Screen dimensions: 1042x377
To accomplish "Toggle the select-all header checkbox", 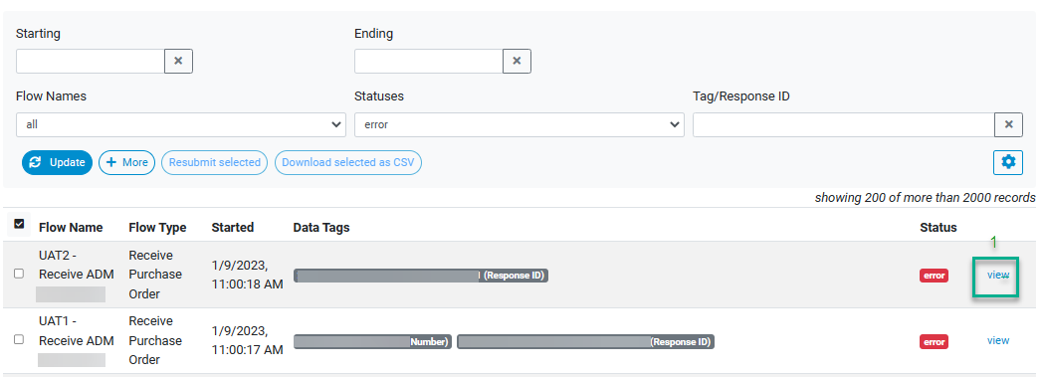I will [x=19, y=225].
